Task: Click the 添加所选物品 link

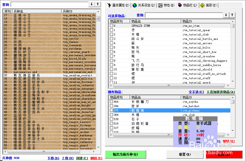Action: pos(221,92)
